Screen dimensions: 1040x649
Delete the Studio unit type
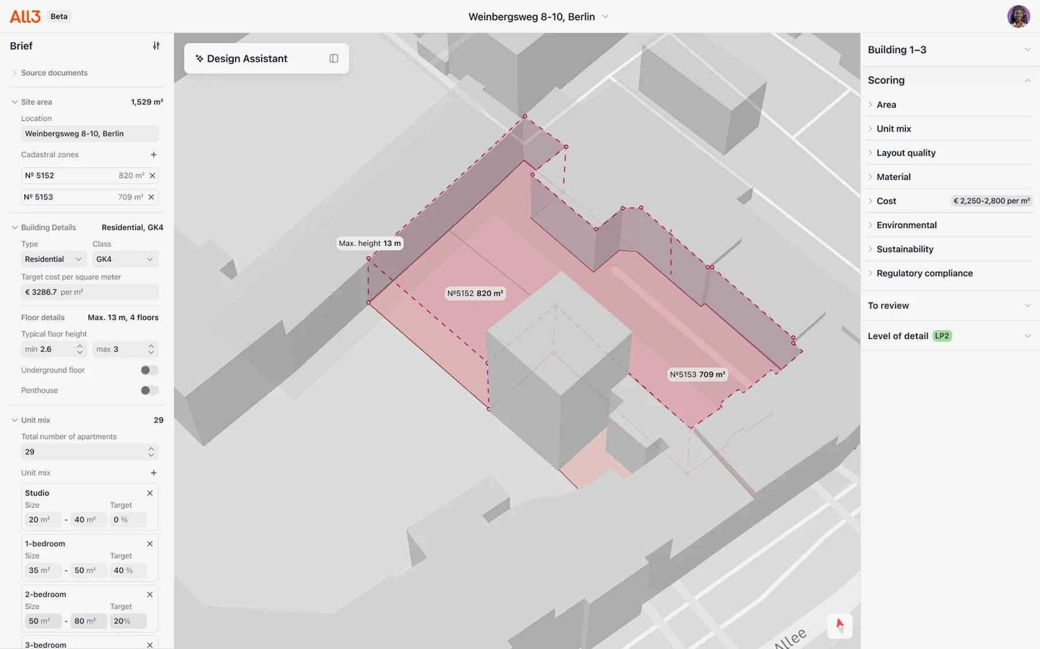tap(150, 493)
